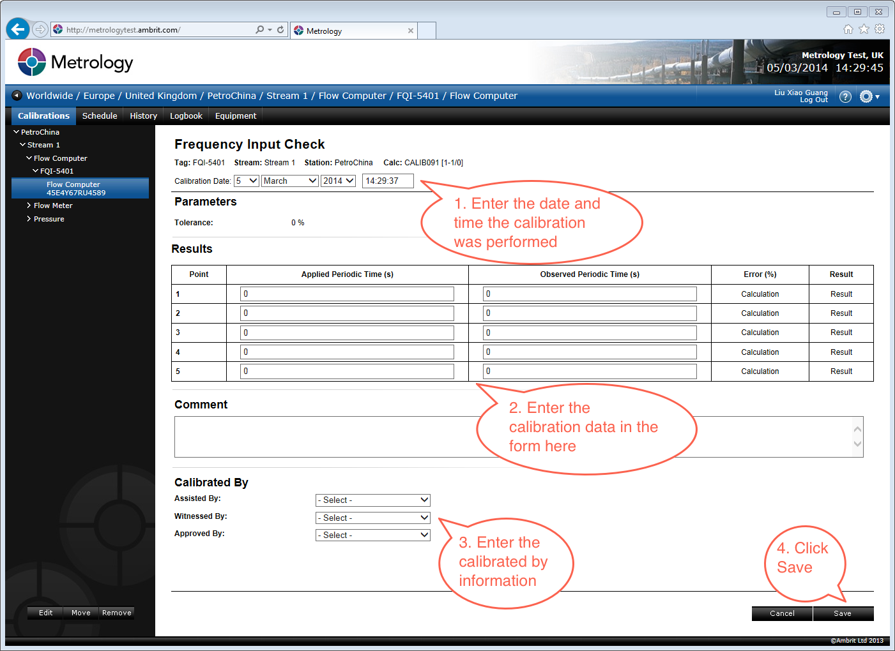Click the browser favorites star icon
895x651 pixels.
point(864,29)
